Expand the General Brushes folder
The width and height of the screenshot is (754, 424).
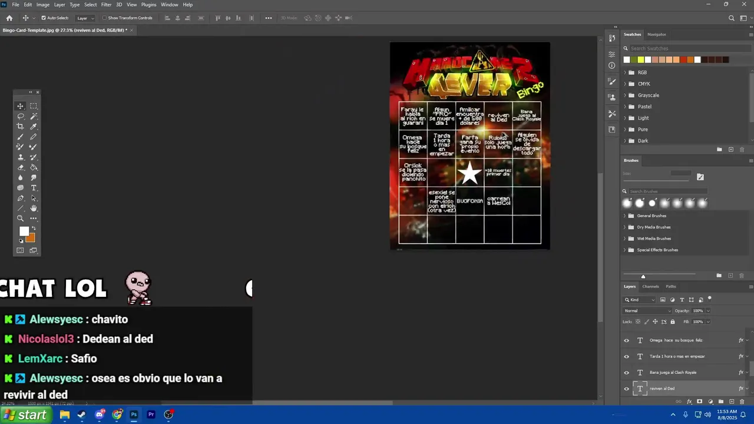click(x=625, y=216)
